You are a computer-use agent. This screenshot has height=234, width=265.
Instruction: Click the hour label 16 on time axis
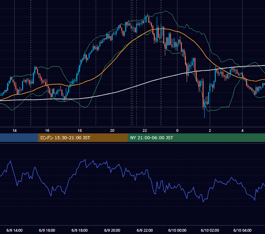click(x=47, y=130)
